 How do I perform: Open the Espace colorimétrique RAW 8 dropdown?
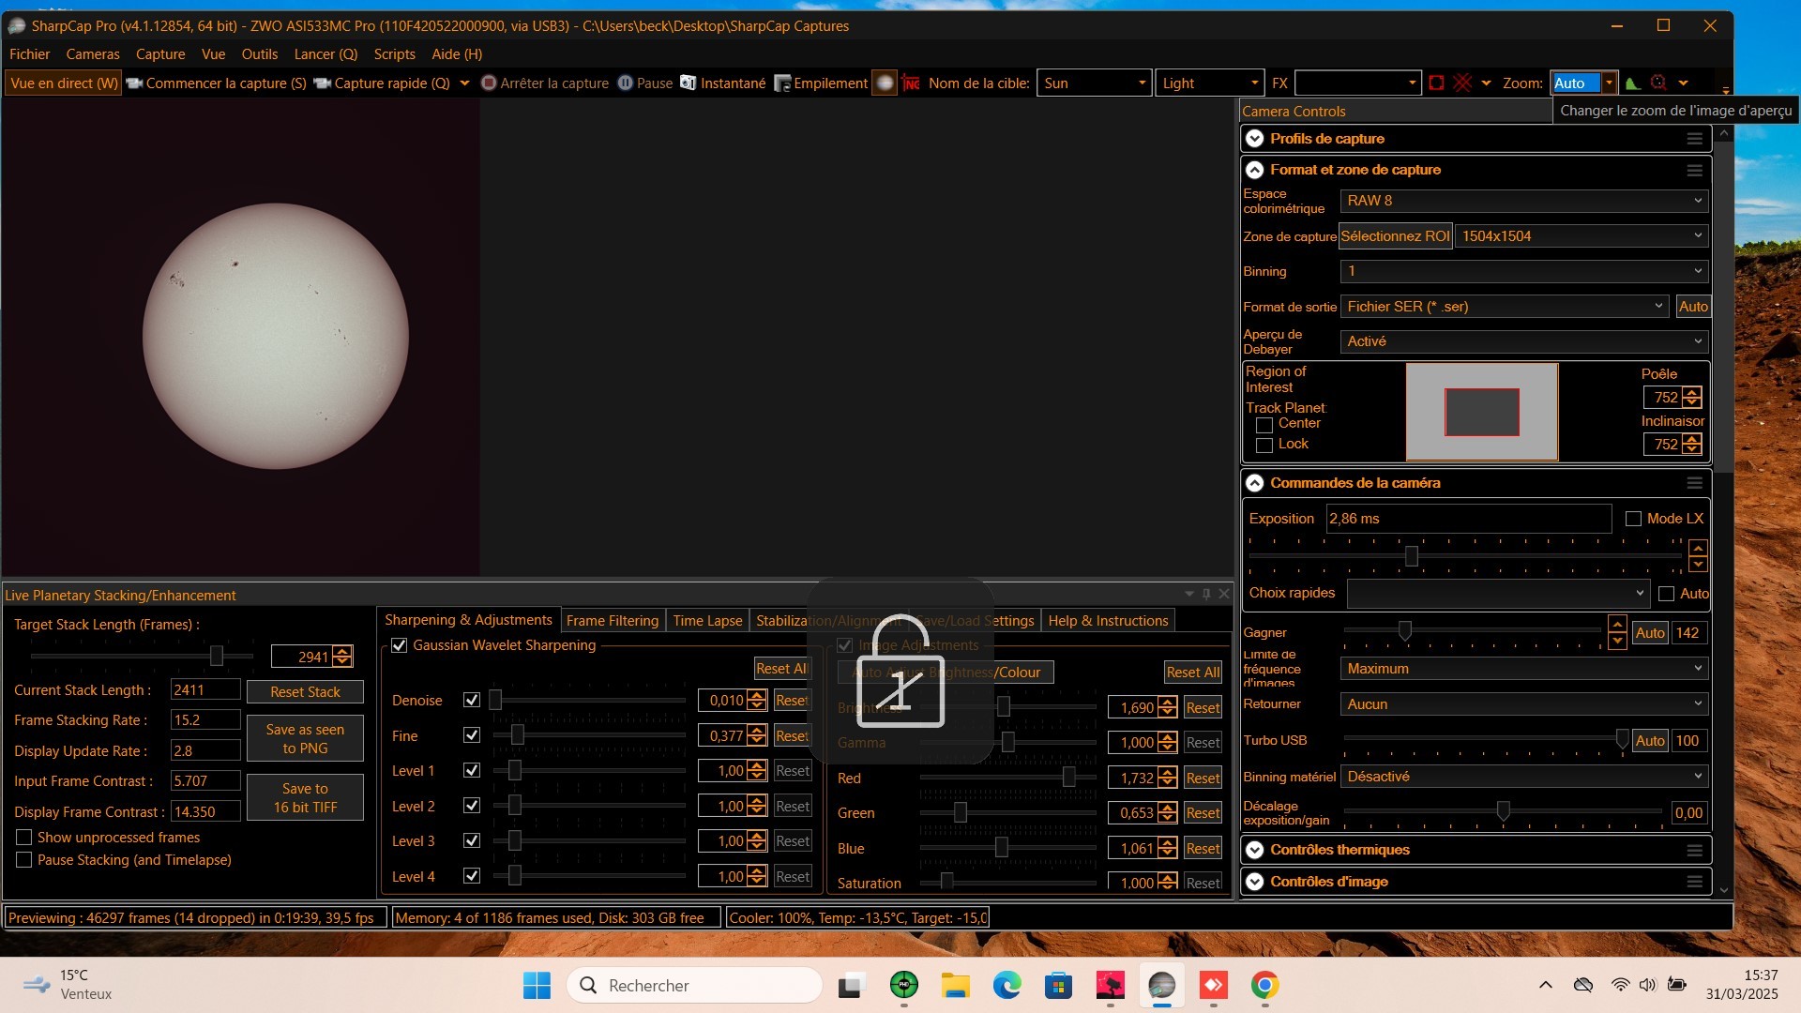click(1524, 201)
